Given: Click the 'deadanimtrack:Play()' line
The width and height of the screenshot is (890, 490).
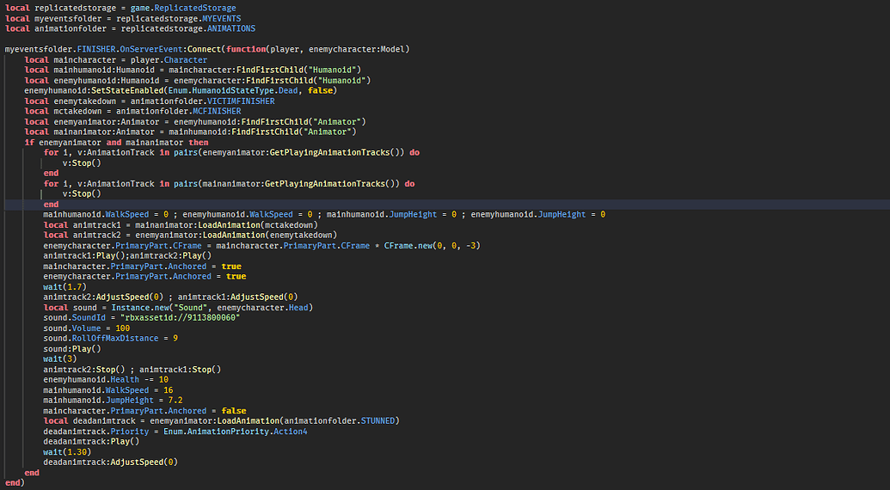Looking at the screenshot, I should click(91, 442).
